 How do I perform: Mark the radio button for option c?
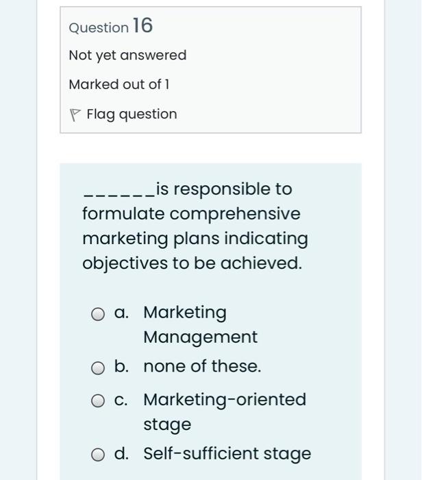click(x=99, y=400)
